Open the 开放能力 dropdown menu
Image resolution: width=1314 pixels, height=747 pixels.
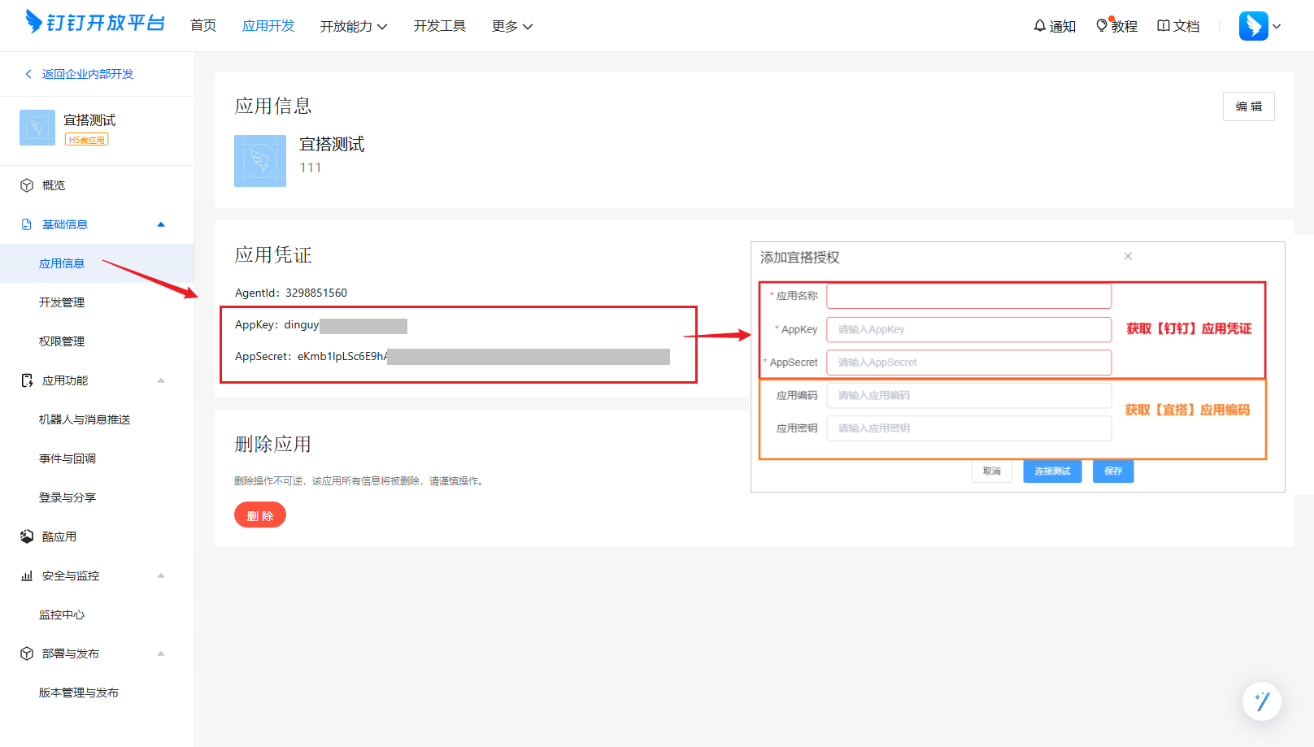coord(354,26)
